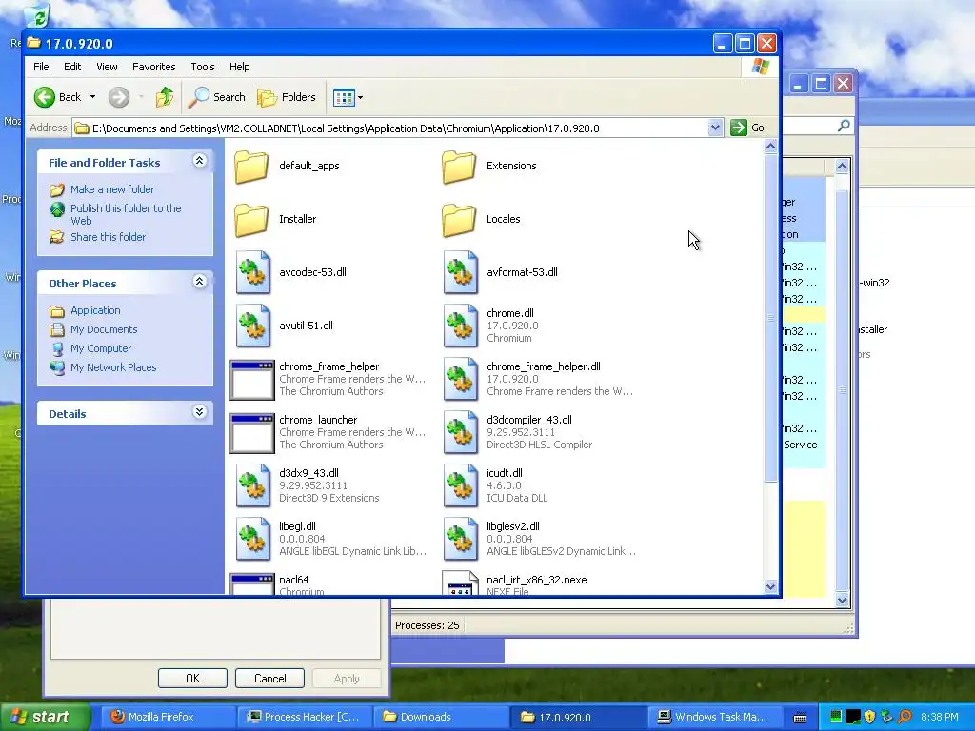The width and height of the screenshot is (975, 731).
Task: Open My Network Places link
Action: tap(113, 367)
